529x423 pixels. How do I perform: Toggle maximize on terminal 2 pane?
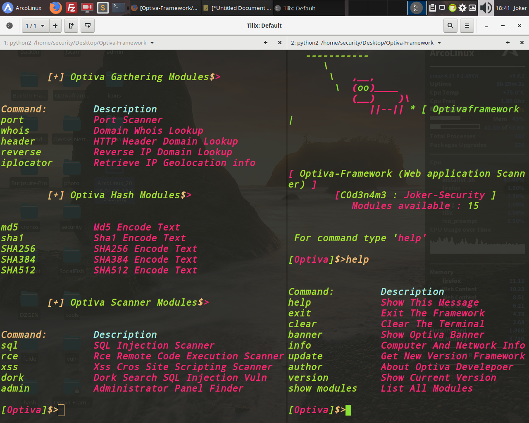click(508, 43)
